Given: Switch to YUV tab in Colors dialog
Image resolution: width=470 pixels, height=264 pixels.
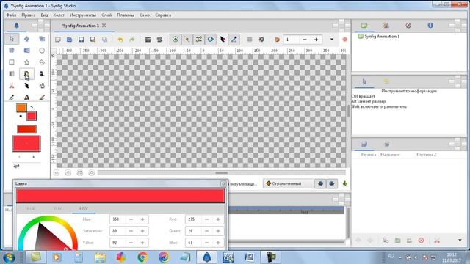Looking at the screenshot, I should tap(57, 208).
